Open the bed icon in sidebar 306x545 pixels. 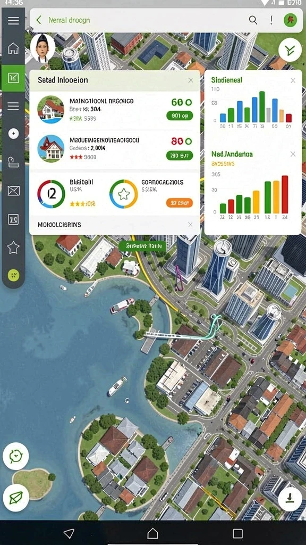click(13, 162)
